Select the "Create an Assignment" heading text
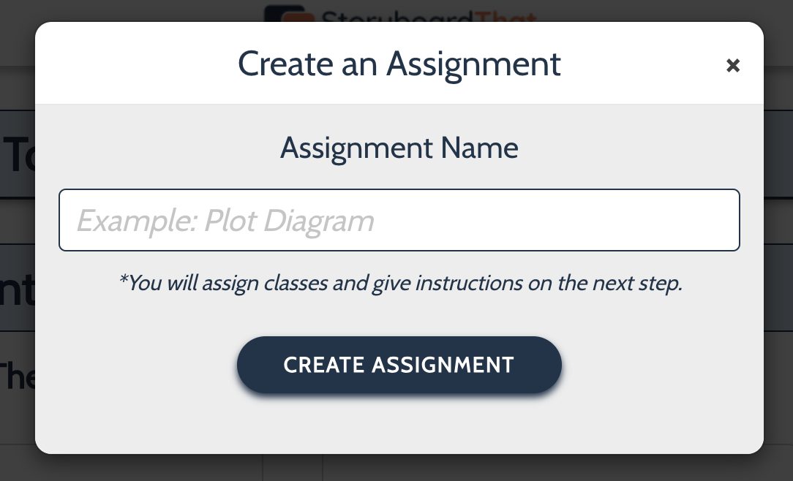793x481 pixels. (399, 64)
